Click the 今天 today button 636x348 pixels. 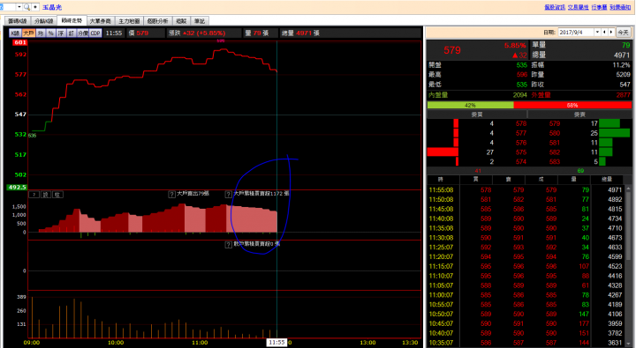623,33
